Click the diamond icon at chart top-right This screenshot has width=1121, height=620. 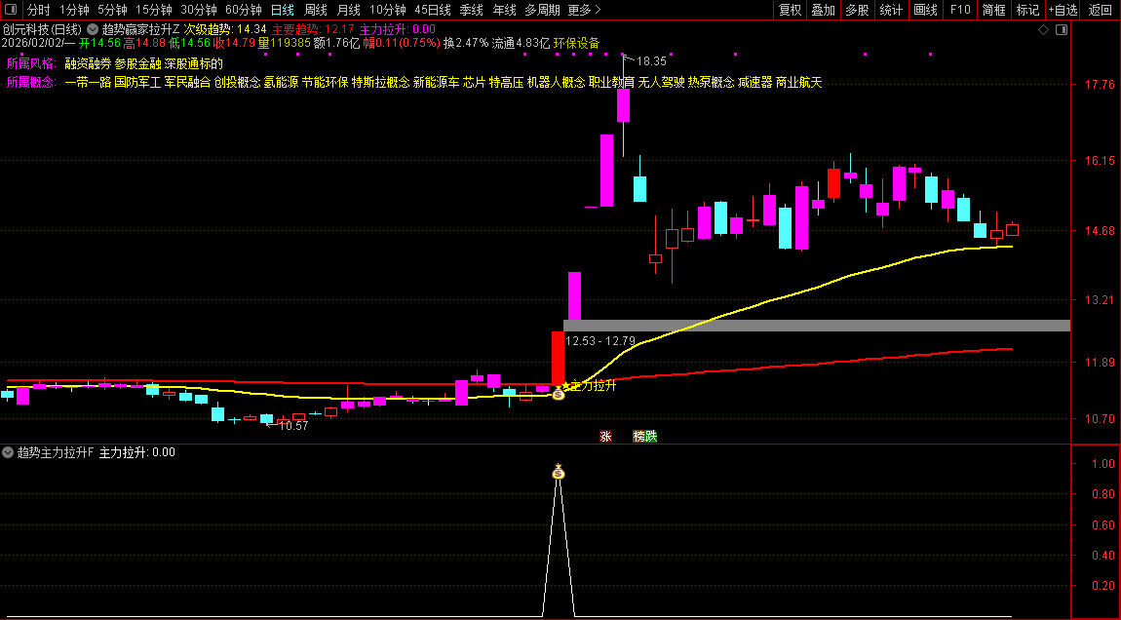tap(1043, 30)
